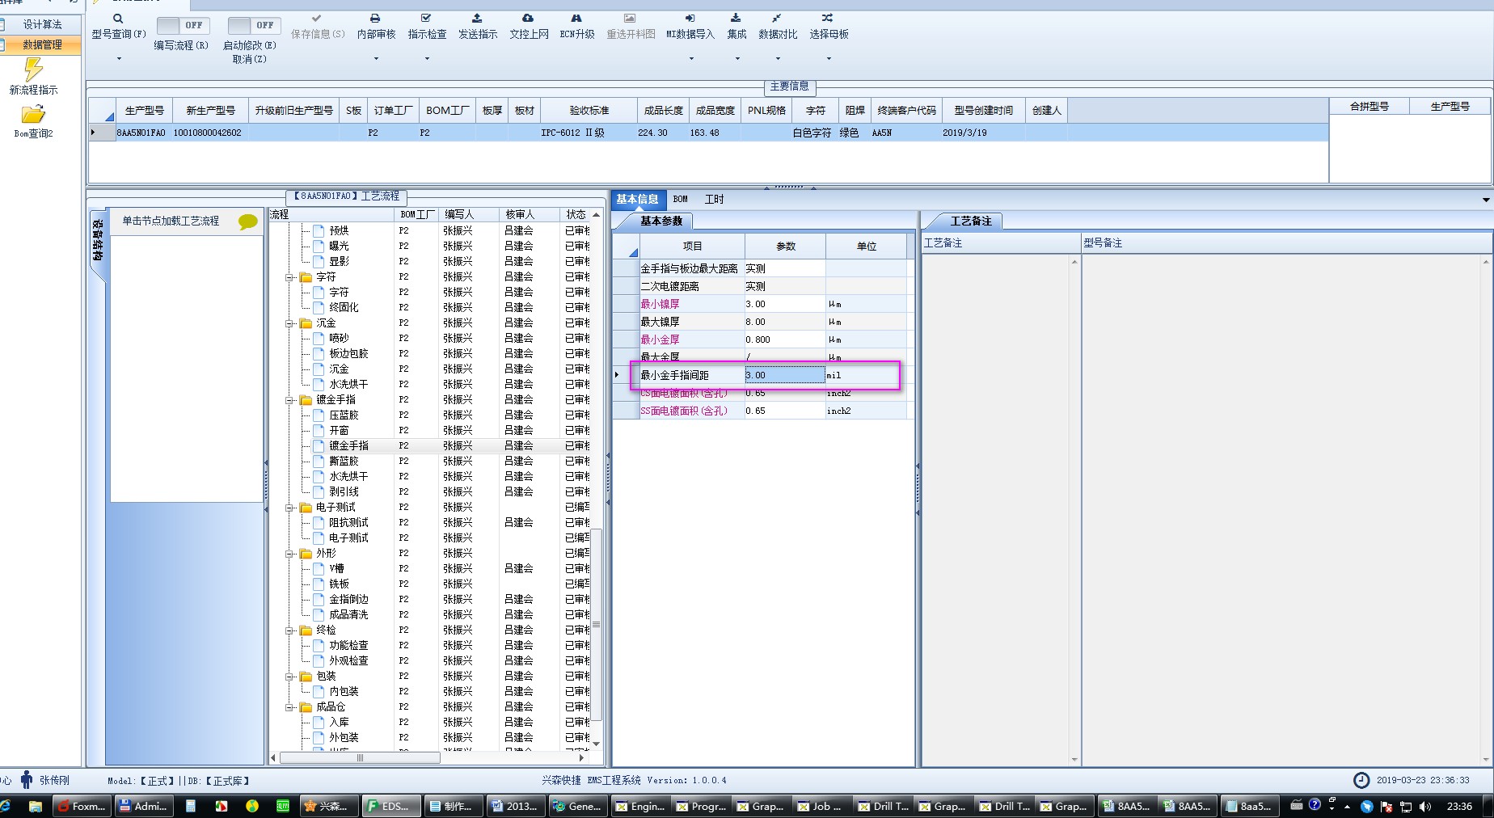Open dropdown arrow under 内部审核

point(376,58)
